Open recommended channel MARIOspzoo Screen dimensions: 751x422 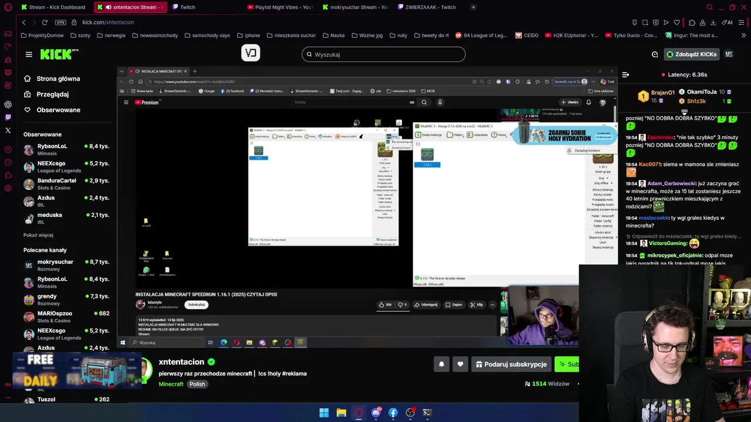point(66,316)
